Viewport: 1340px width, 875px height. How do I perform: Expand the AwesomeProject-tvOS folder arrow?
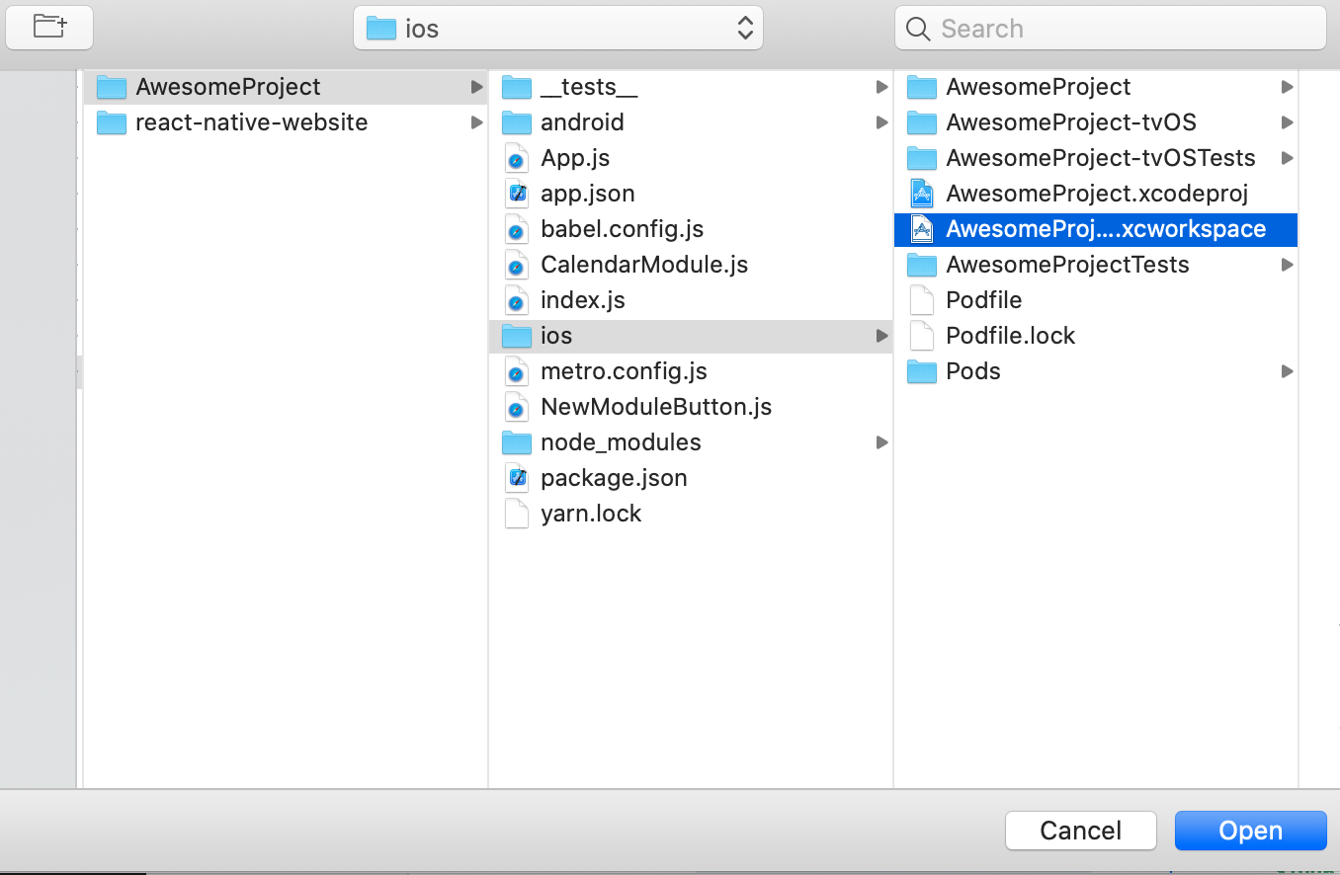[x=1287, y=121]
